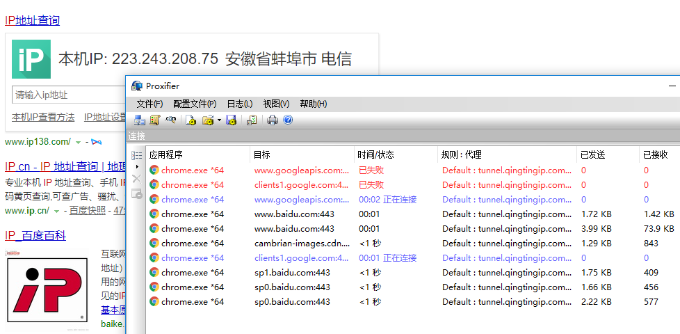Click the window-minus icon in side strip
Screen dimensions: 680x334
pyautogui.click(x=136, y=193)
